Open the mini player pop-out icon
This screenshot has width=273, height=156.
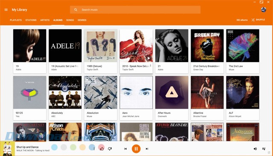(269, 153)
